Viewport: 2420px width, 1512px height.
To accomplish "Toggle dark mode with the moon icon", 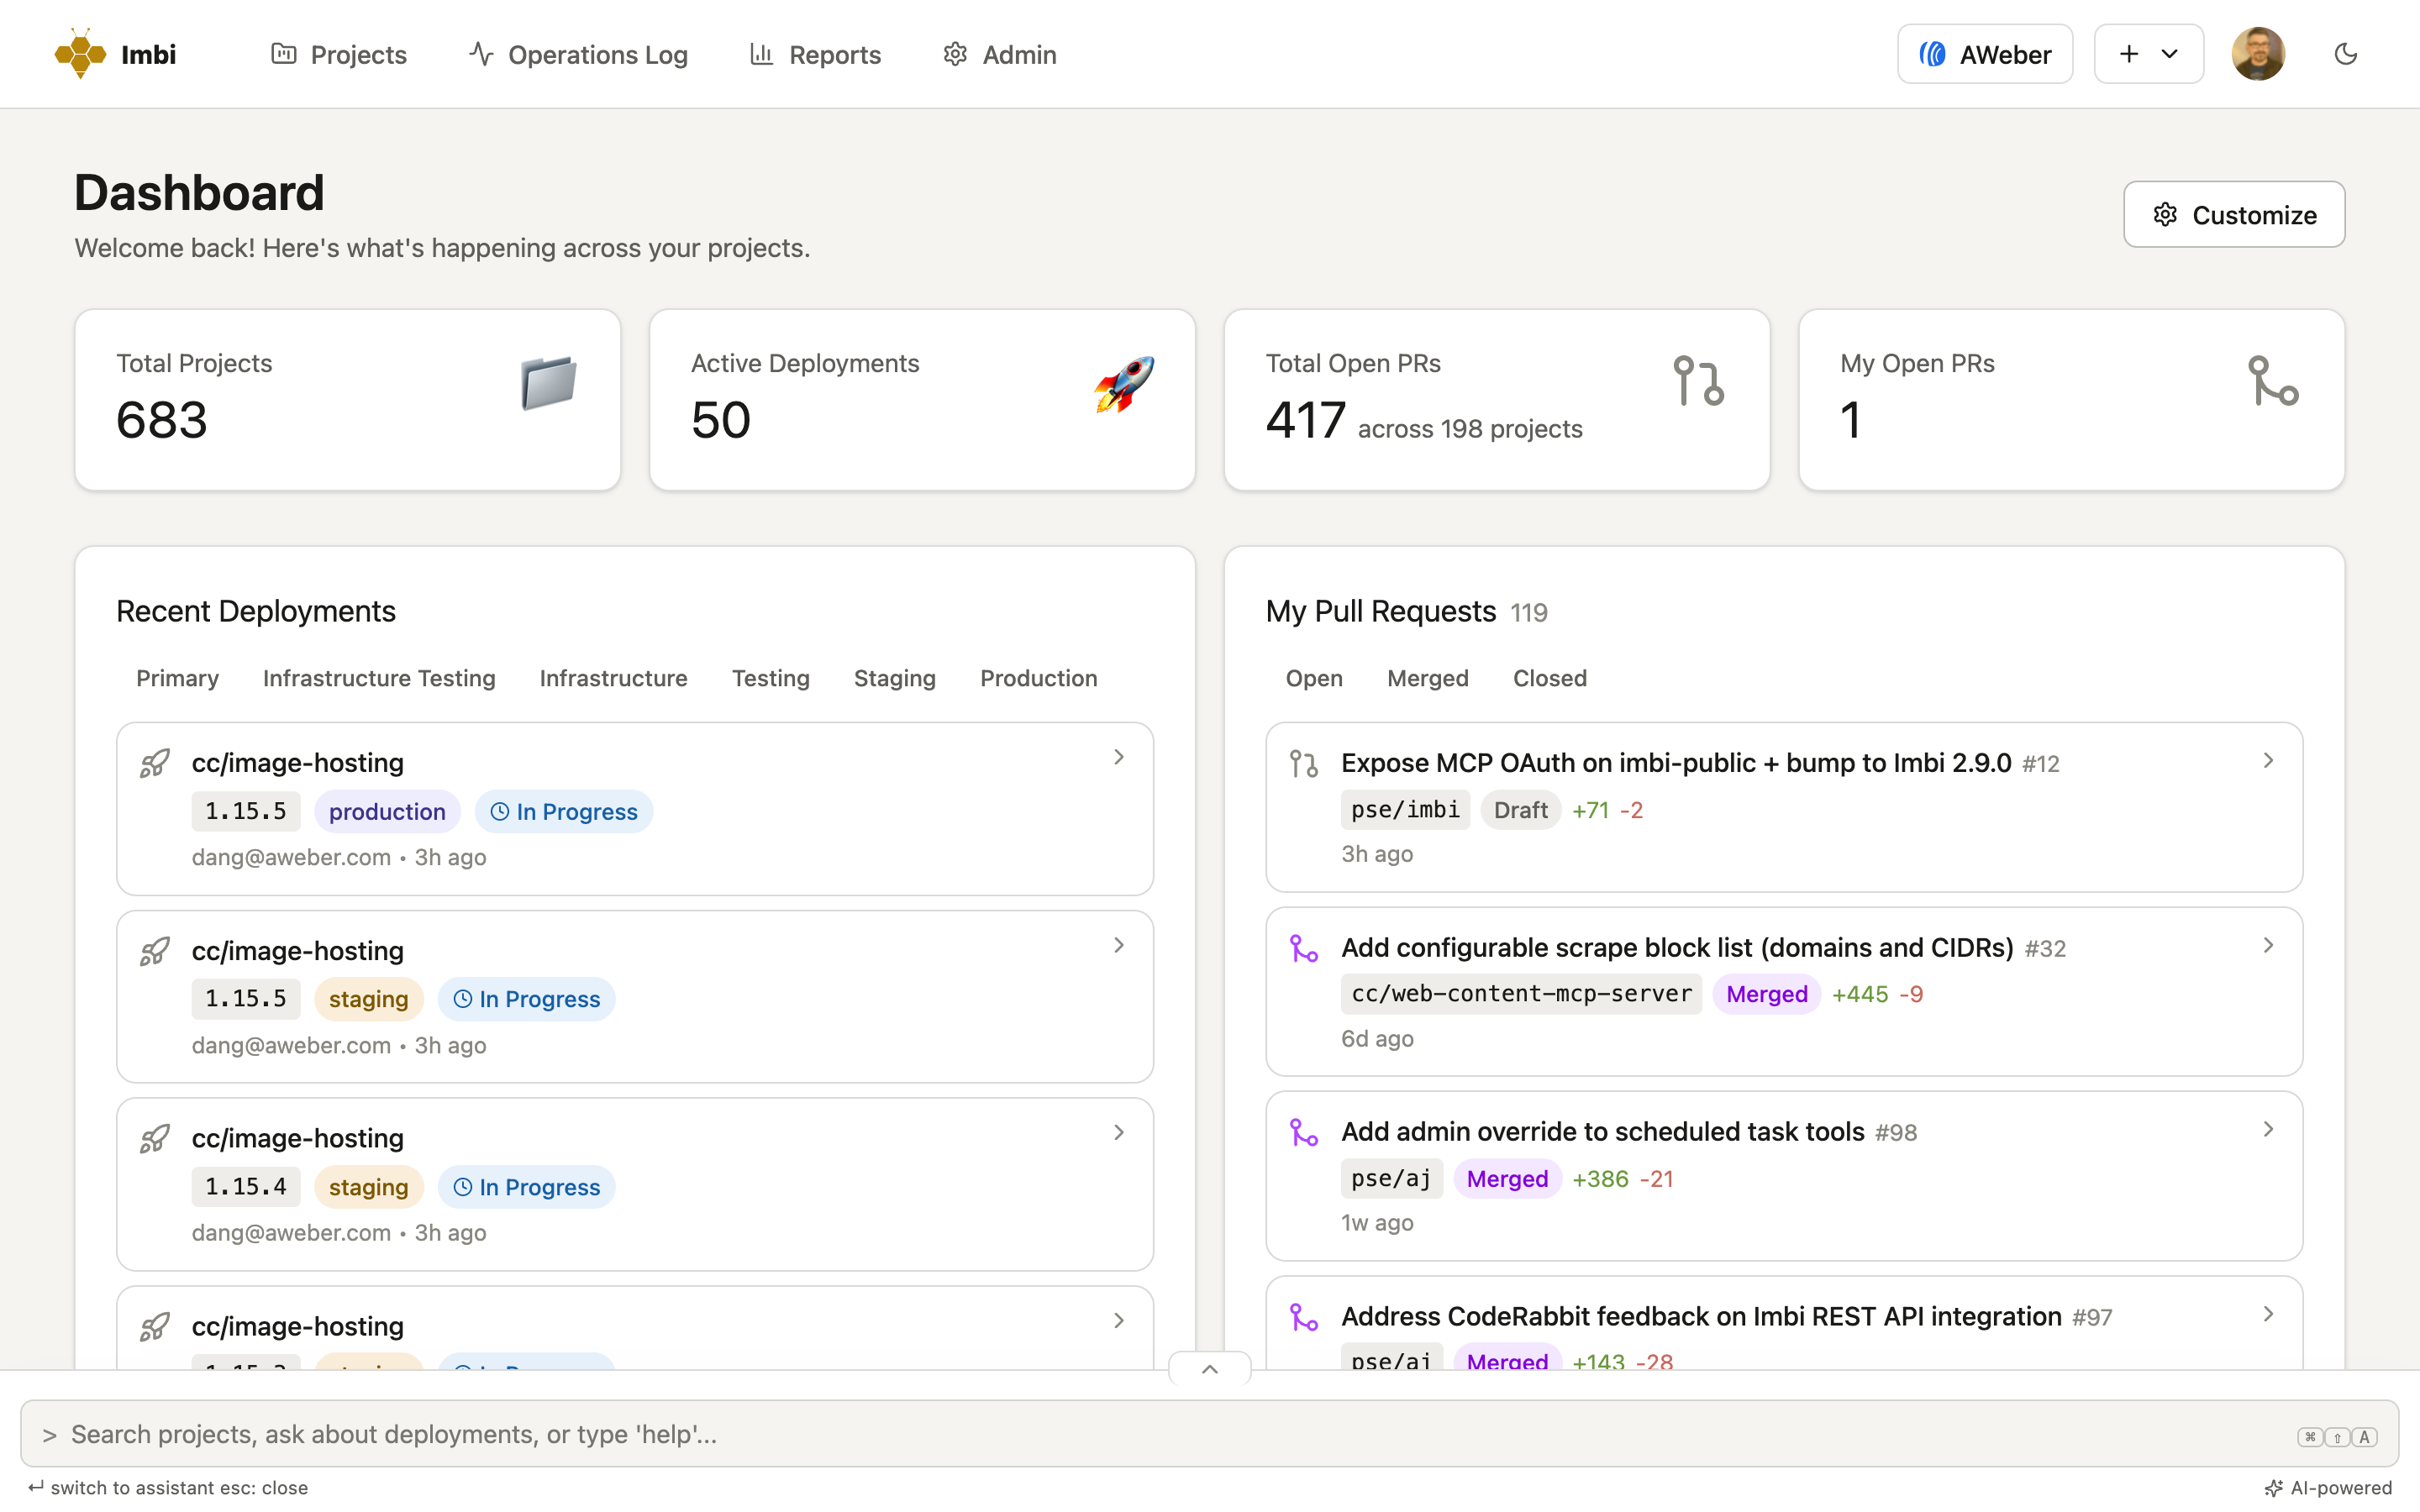I will (2346, 54).
